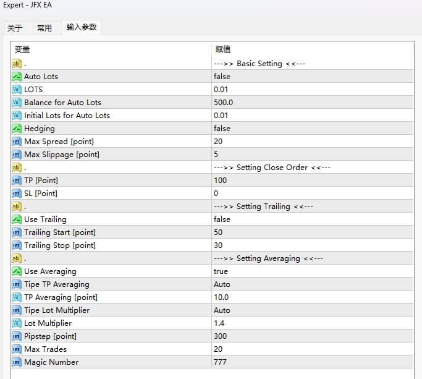Switch to the 常用 tab
This screenshot has width=422, height=379.
coord(44,28)
